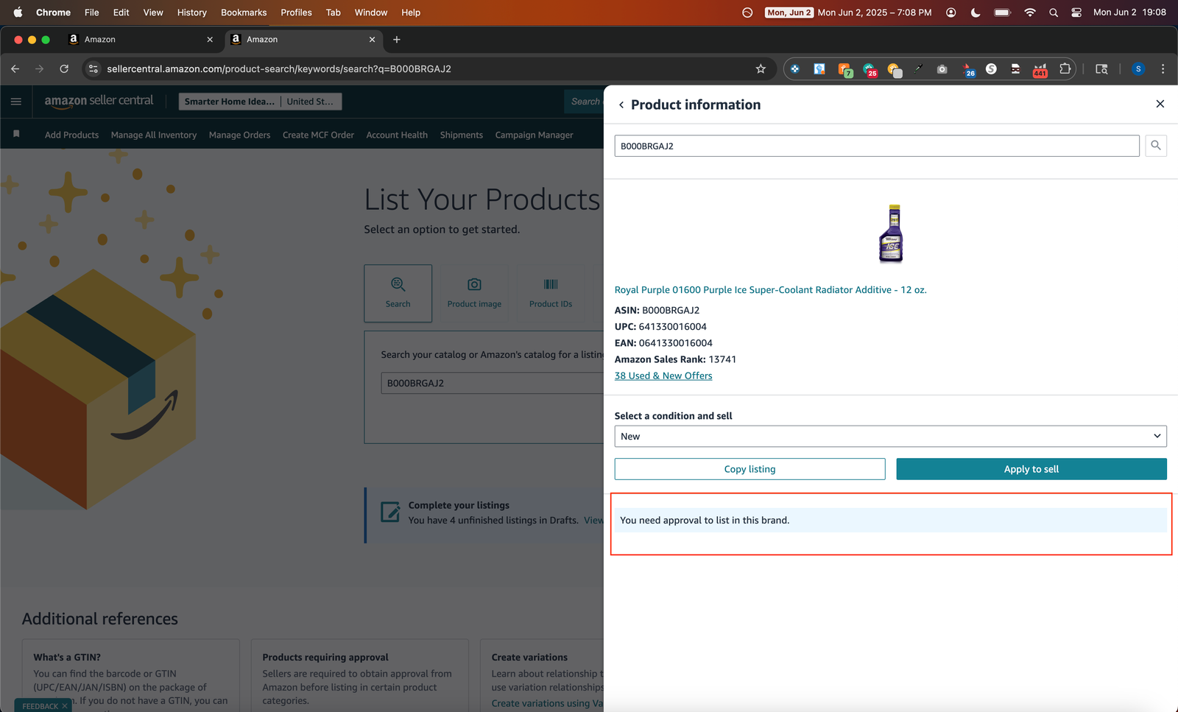Open Account Health page
Viewport: 1178px width, 712px height.
(x=397, y=135)
